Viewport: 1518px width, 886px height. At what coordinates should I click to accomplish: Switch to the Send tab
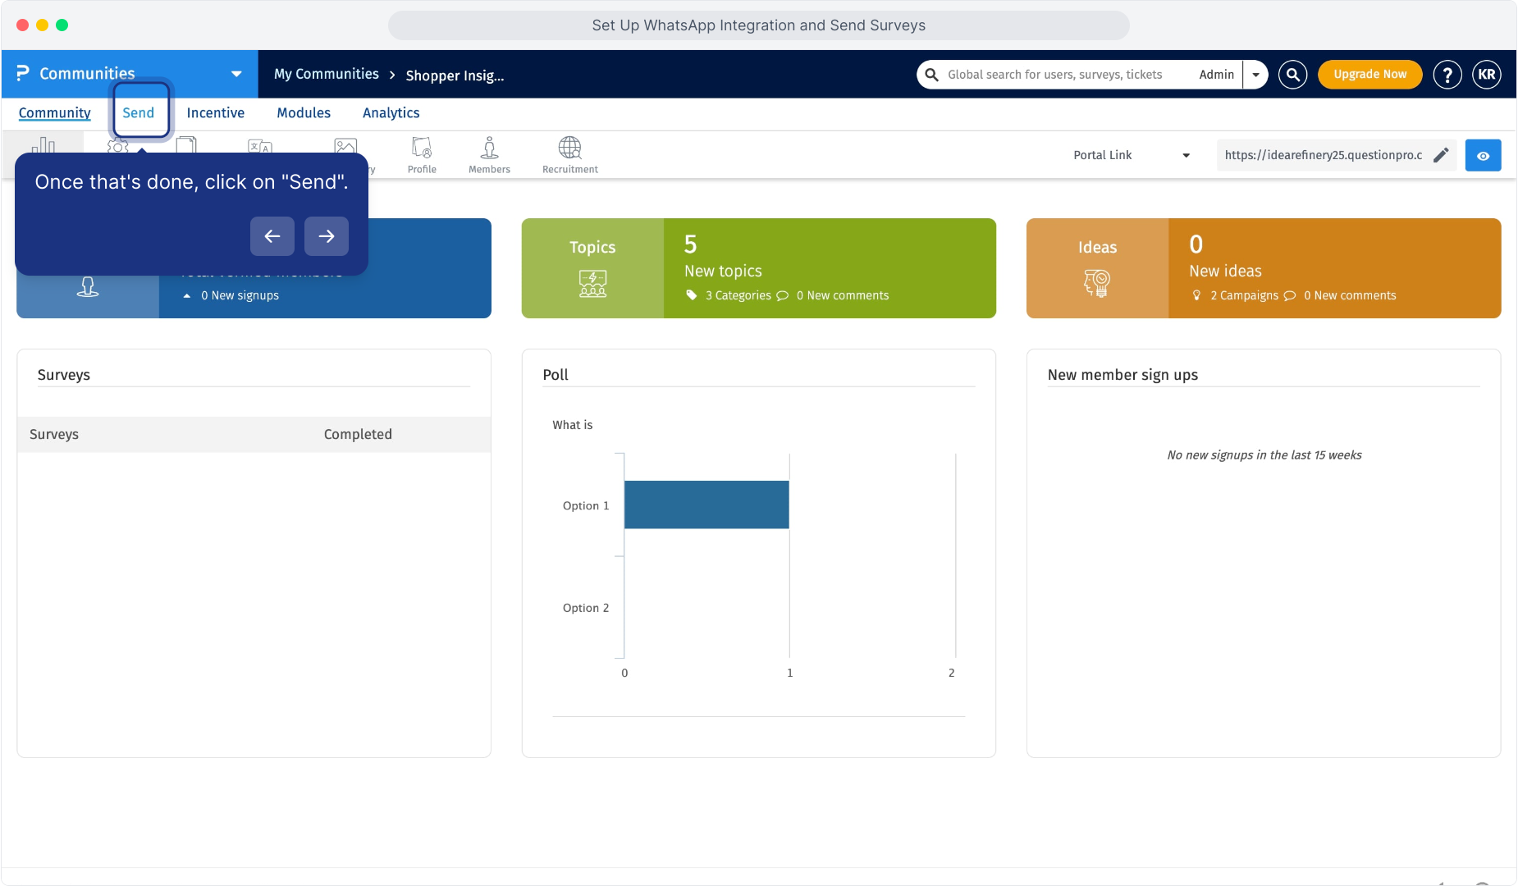tap(139, 113)
